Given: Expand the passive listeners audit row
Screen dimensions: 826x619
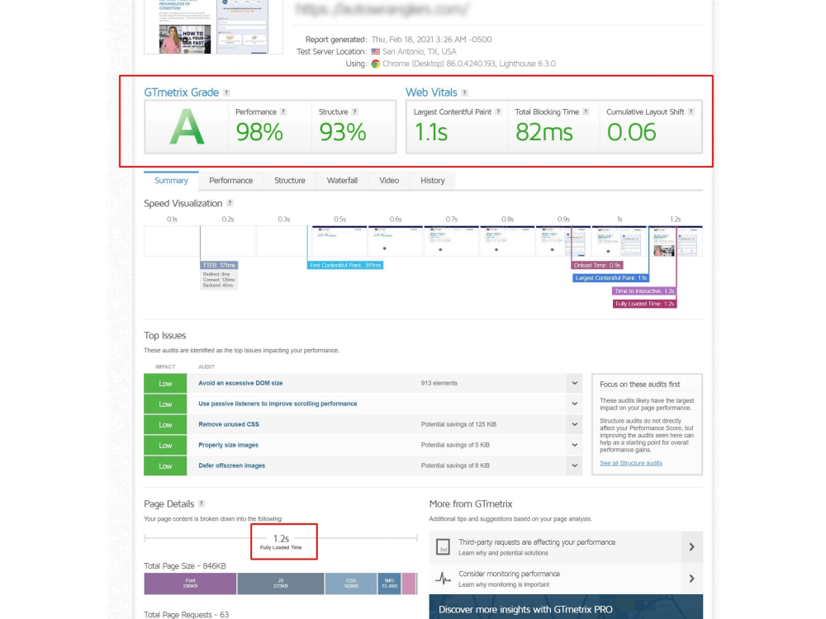Looking at the screenshot, I should (x=575, y=404).
